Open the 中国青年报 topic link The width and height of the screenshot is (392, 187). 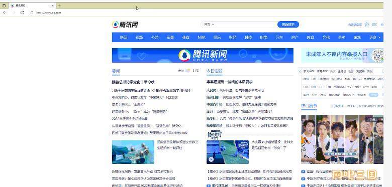215,104
